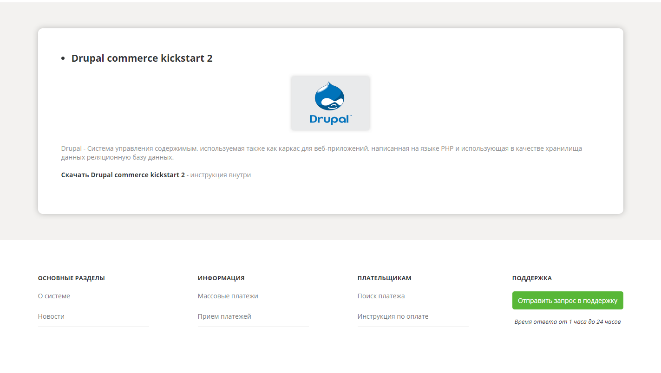Open Массовые платежи page
Image resolution: width=661 pixels, height=373 pixels.
point(228,296)
